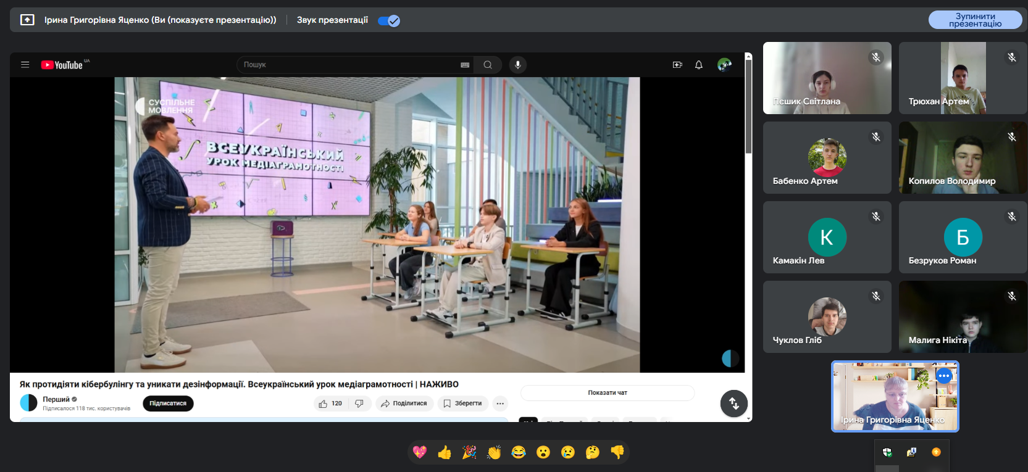The image size is (1028, 472).
Task: Send the clapping hands emoji reaction
Action: tap(494, 453)
